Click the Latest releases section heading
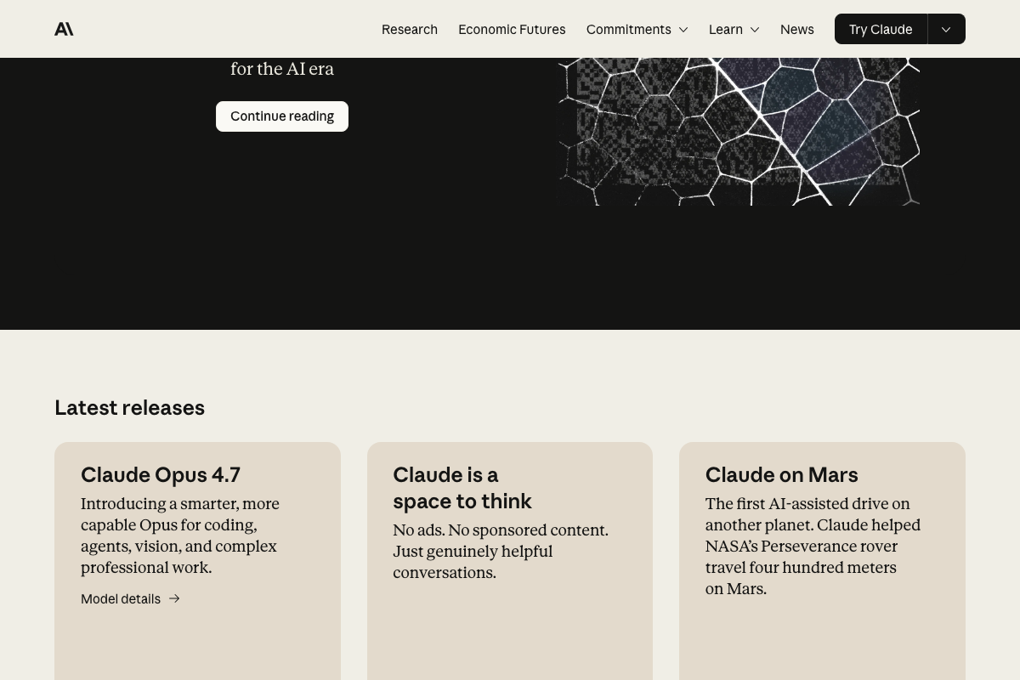Viewport: 1020px width, 680px height. [x=129, y=407]
